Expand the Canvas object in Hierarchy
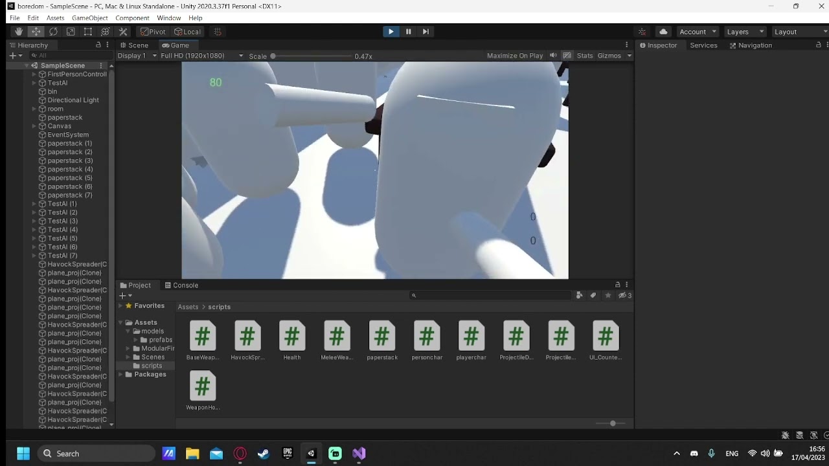829x466 pixels. 34,126
